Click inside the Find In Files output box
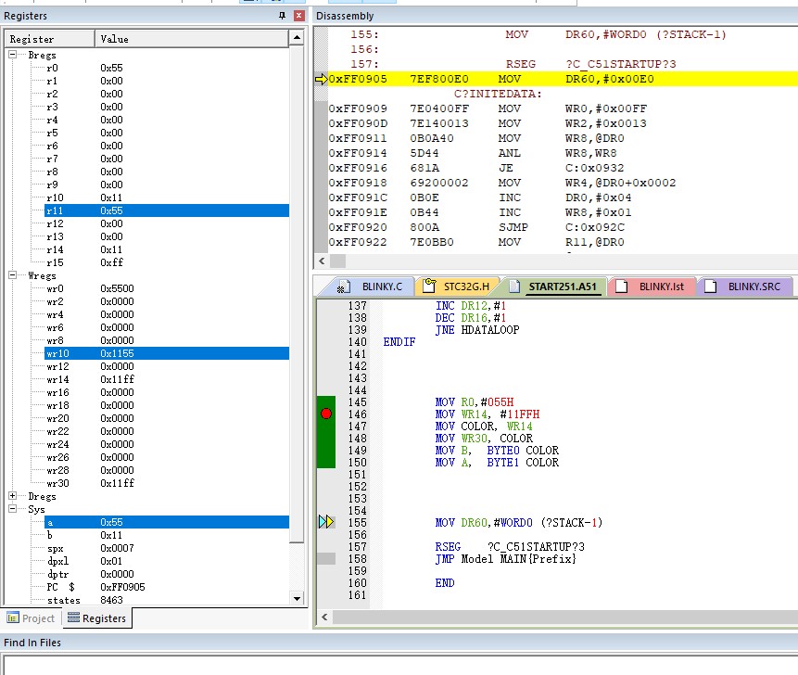Screen dimensions: 798x675 coord(401,665)
